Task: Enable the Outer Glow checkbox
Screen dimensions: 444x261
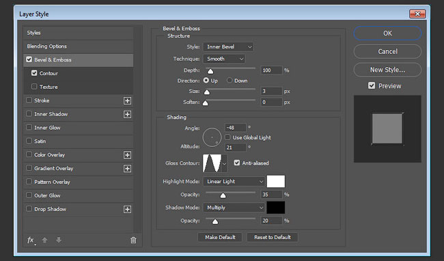Action: (x=29, y=195)
